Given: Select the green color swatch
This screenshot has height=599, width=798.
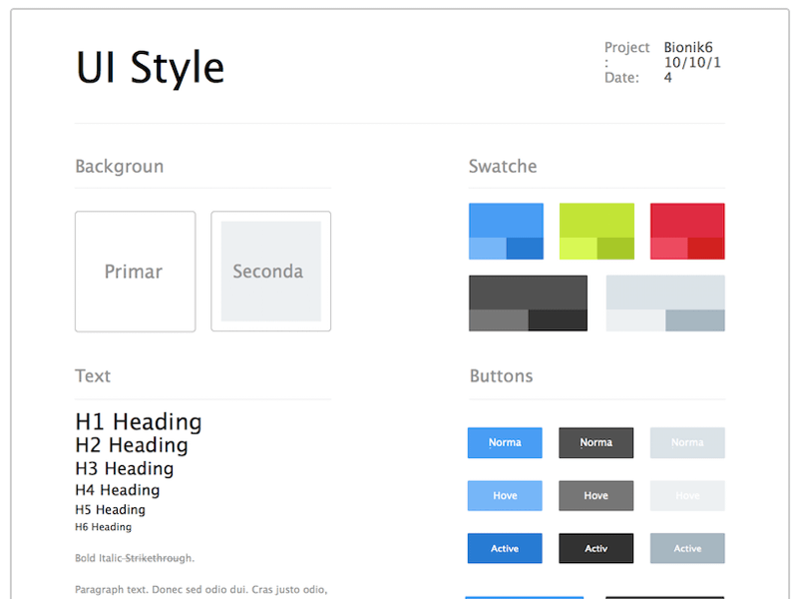Looking at the screenshot, I should coord(596,231).
